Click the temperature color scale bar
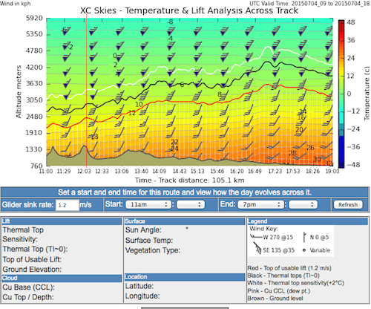This screenshot has width=371, height=309. tap(341, 94)
